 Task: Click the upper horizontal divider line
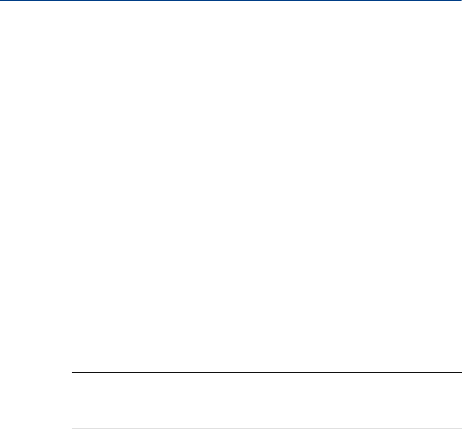pos(267,372)
